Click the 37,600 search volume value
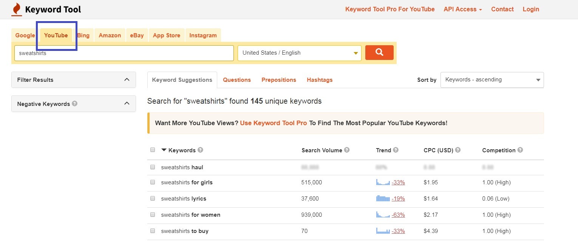Image resolution: width=578 pixels, height=242 pixels. pos(310,198)
